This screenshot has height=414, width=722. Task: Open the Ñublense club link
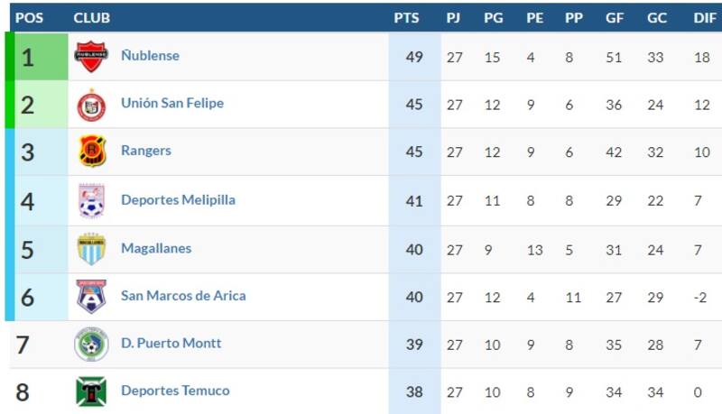[150, 56]
